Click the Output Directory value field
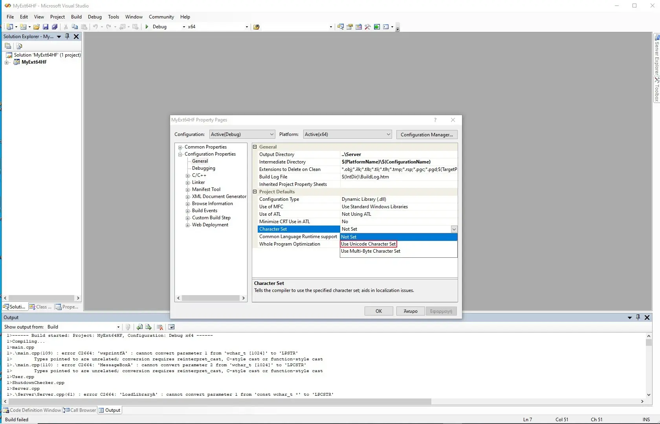This screenshot has height=424, width=660. (x=399, y=154)
